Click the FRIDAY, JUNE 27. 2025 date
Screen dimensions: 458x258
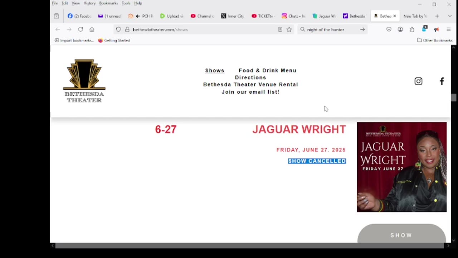(x=311, y=150)
